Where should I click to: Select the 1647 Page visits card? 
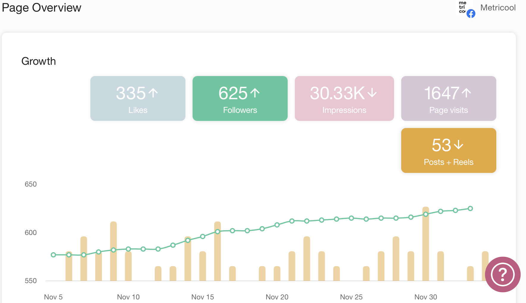(x=449, y=98)
